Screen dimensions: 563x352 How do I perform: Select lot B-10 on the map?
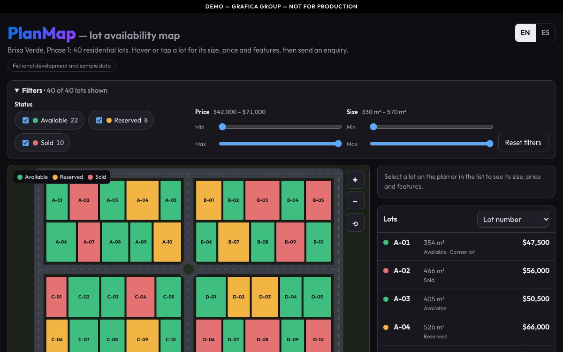point(319,242)
